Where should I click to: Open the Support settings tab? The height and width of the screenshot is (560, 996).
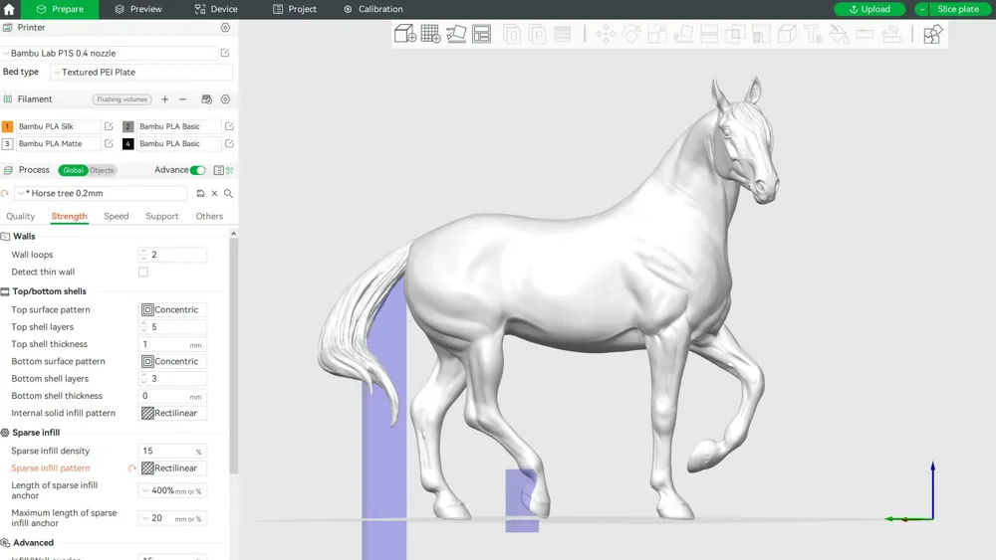162,216
